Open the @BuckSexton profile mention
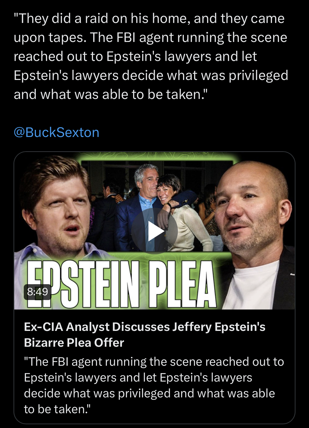The width and height of the screenshot is (309, 428). tap(57, 132)
